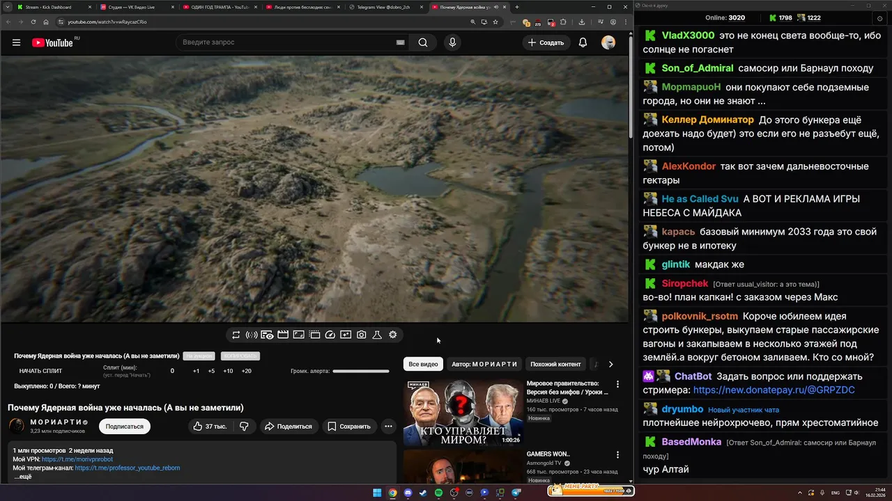Click the browser address bar URL
The image size is (892, 501).
107,22
